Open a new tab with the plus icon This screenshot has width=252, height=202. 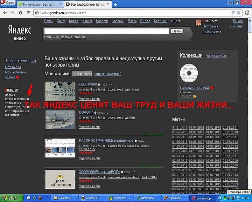pos(115,5)
